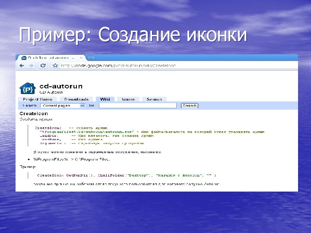
Task: Click the browser forward arrow
Action: [x=31, y=66]
